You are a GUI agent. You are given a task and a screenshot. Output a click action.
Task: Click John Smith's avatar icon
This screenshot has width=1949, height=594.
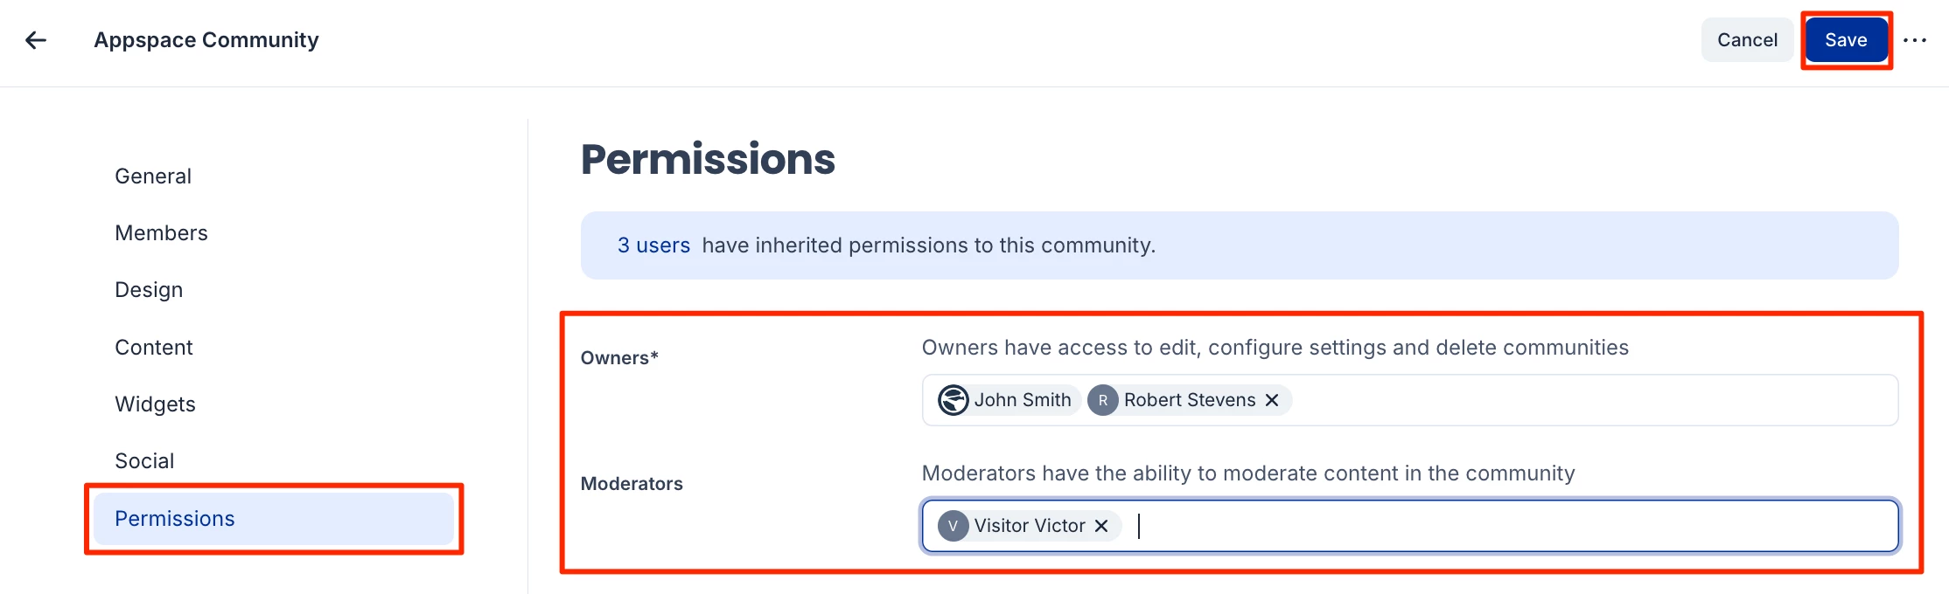tap(953, 400)
